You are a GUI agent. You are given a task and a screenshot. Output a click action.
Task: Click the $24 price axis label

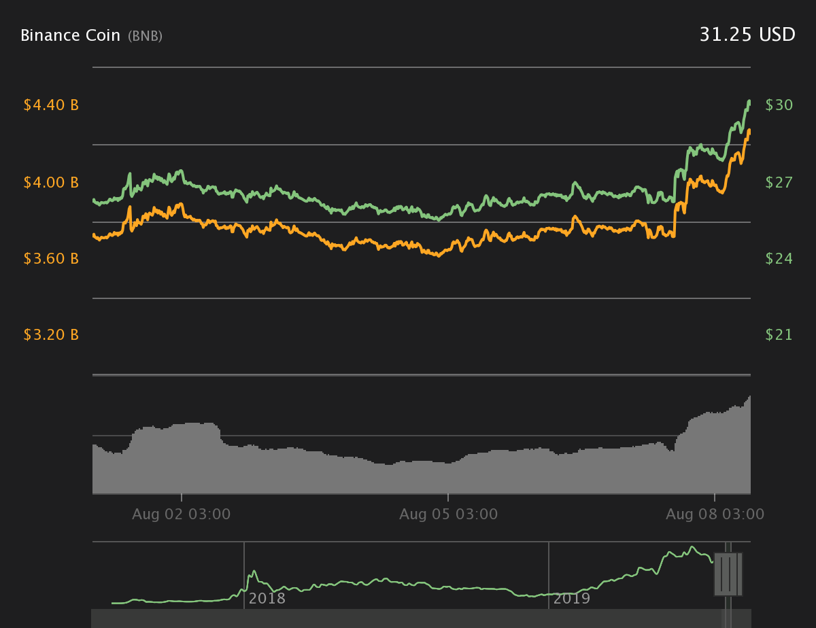[x=779, y=259]
